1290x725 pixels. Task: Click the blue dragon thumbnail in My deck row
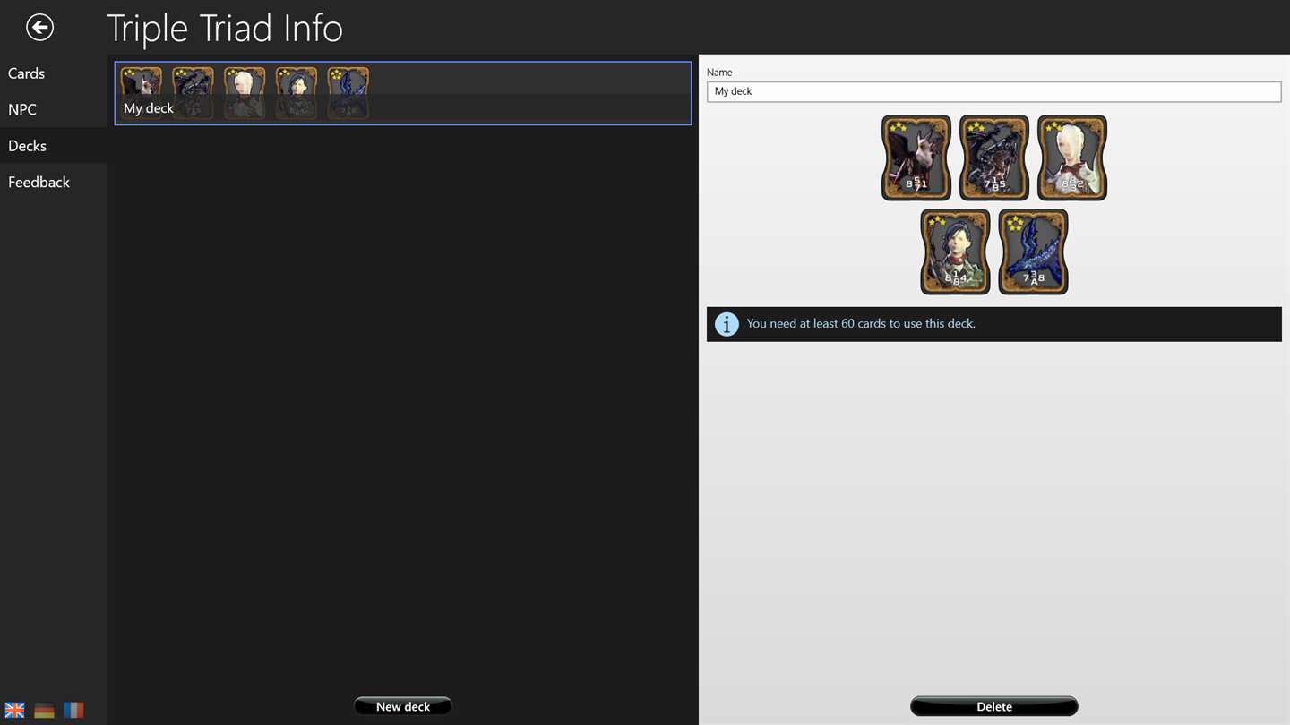pyautogui.click(x=348, y=92)
